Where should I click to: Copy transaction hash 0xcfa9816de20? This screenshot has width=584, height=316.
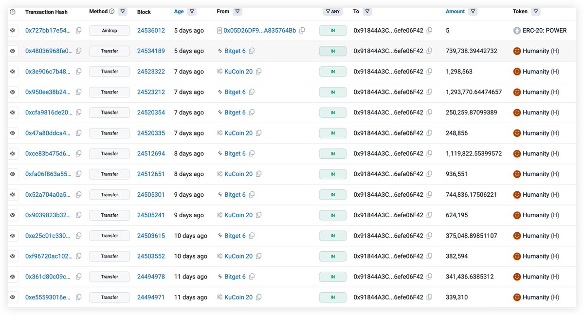(79, 112)
